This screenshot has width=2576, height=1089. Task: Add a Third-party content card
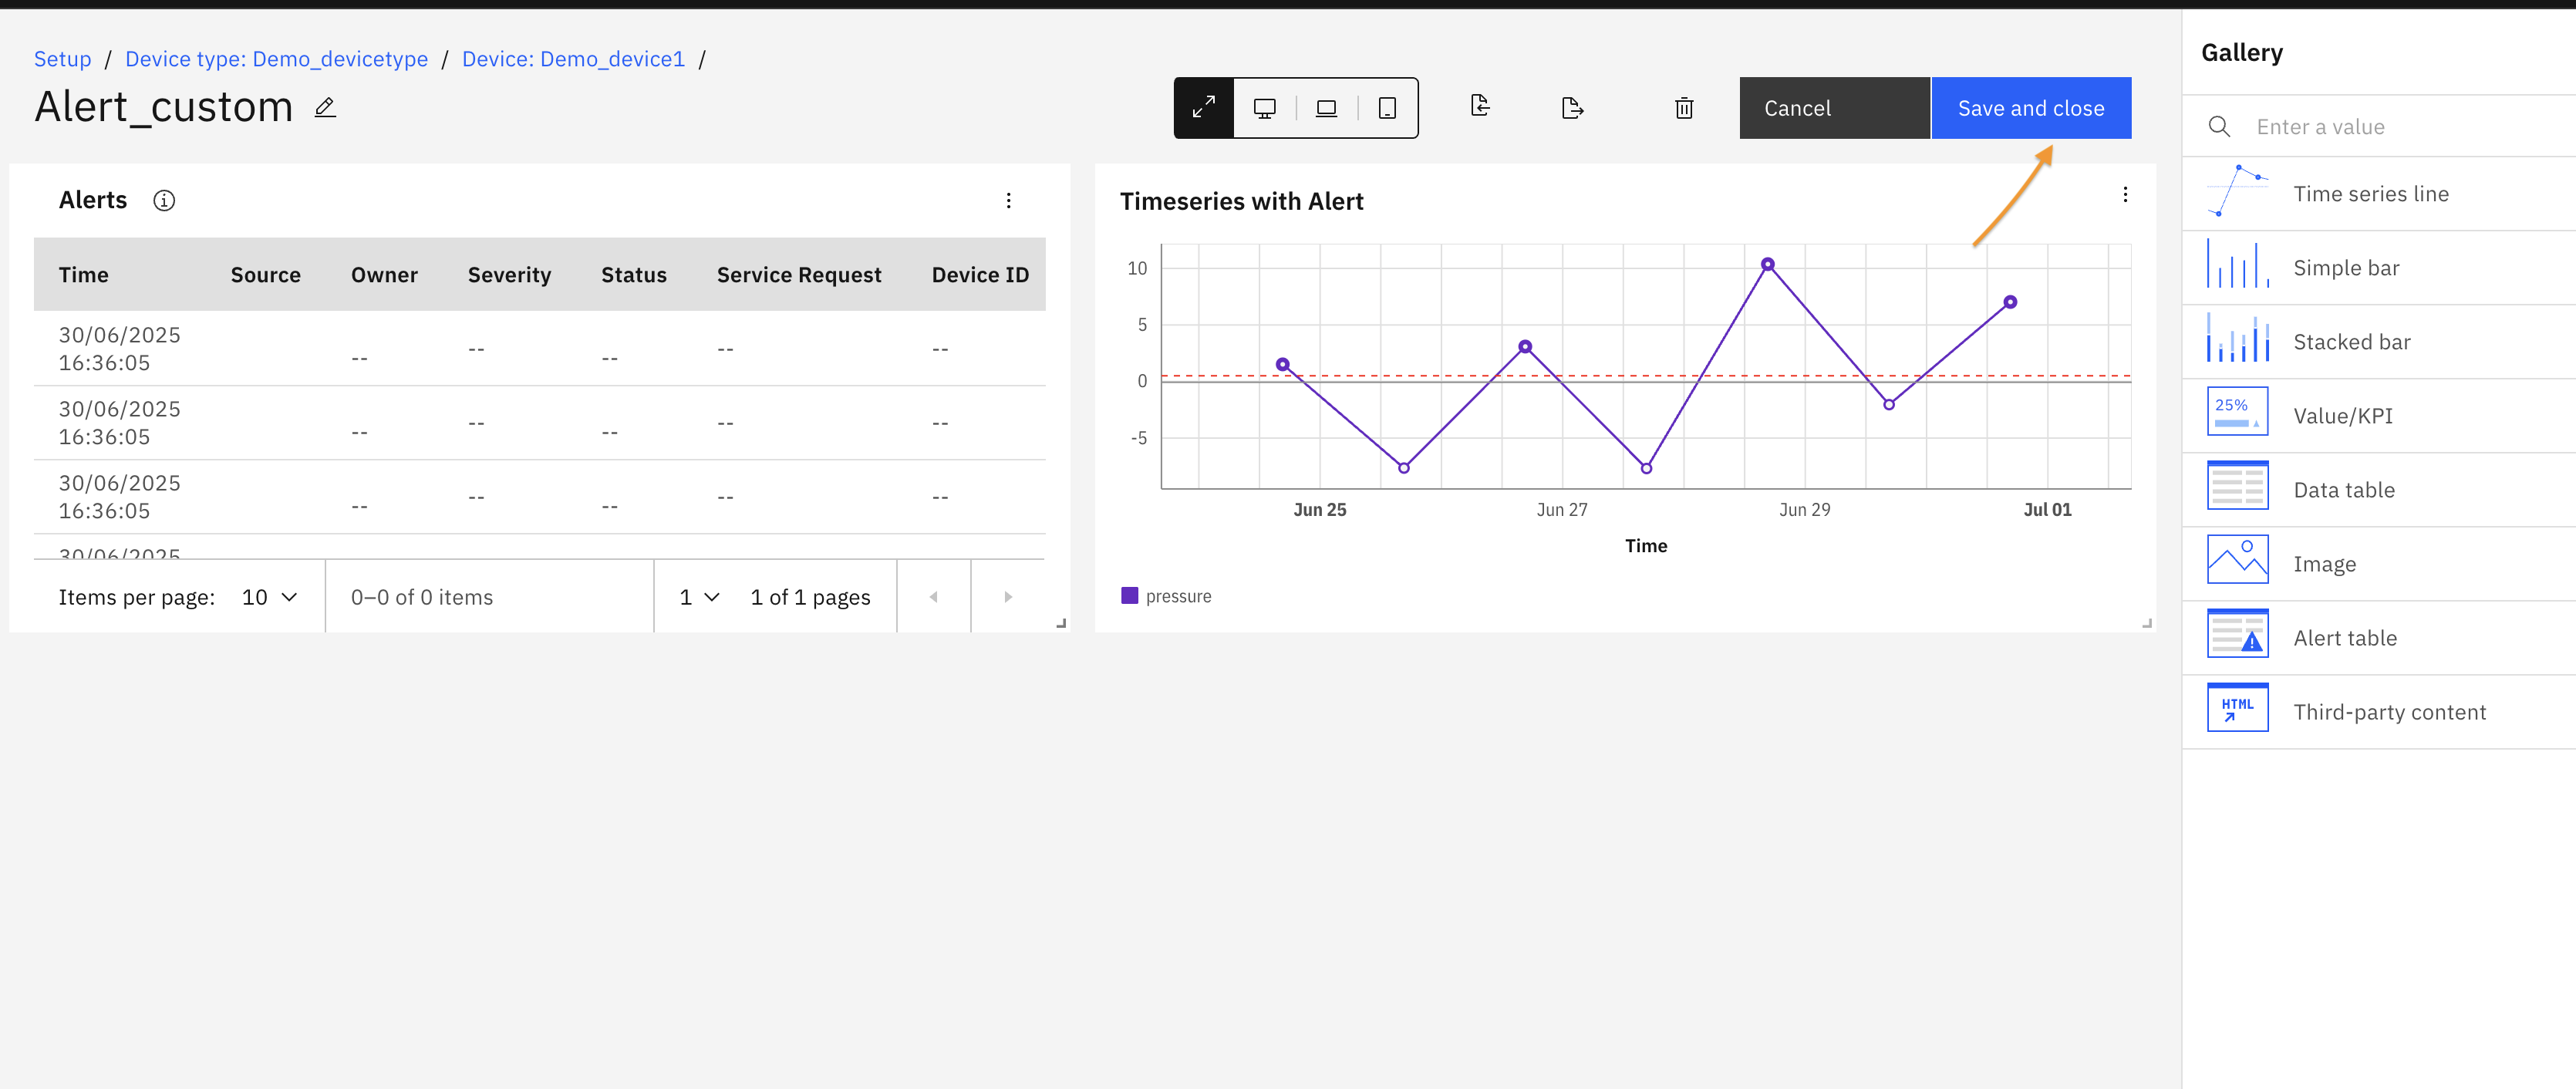click(2379, 712)
